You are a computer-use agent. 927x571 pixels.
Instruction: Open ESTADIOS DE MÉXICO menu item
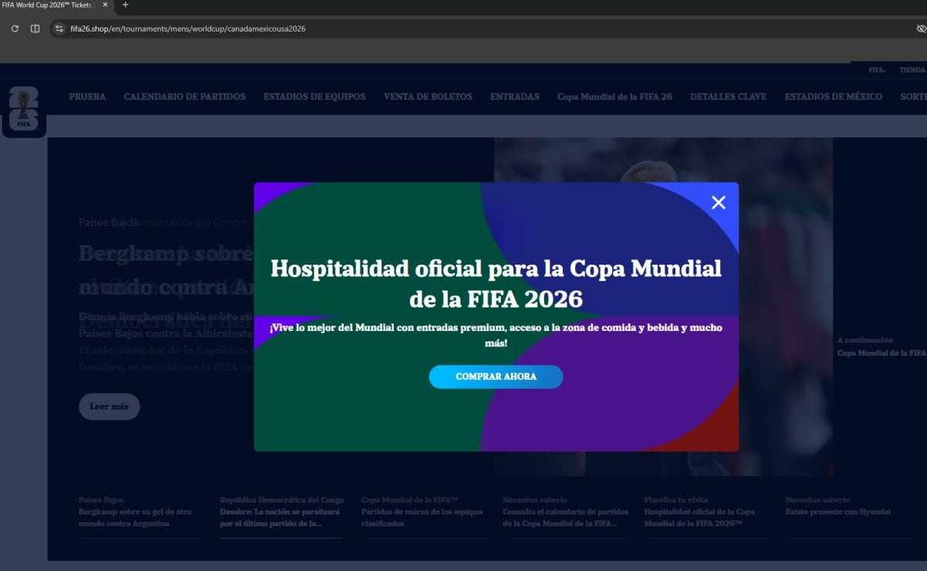834,96
